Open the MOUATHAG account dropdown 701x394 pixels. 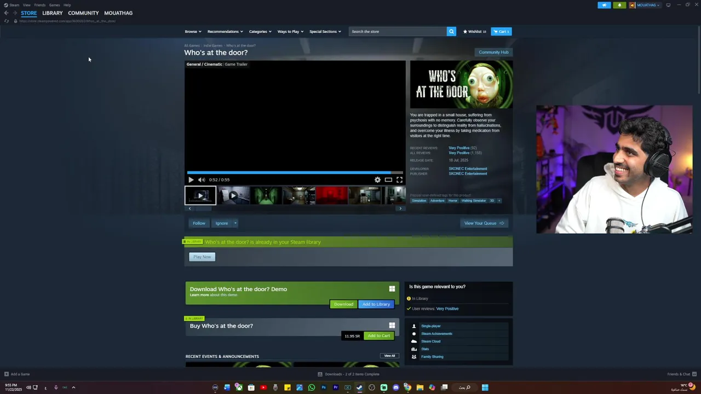pos(645,5)
